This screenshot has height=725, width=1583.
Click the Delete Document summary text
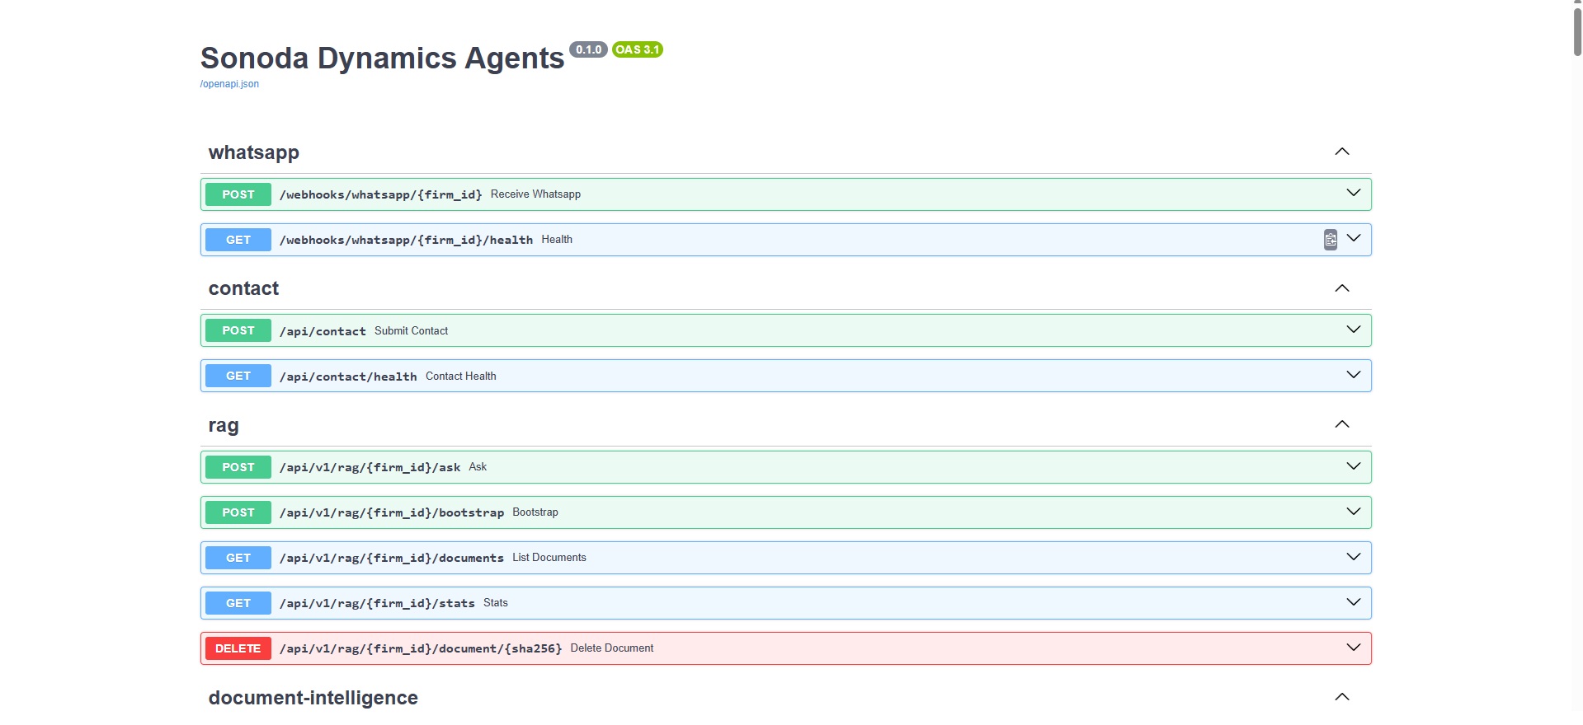[611, 648]
